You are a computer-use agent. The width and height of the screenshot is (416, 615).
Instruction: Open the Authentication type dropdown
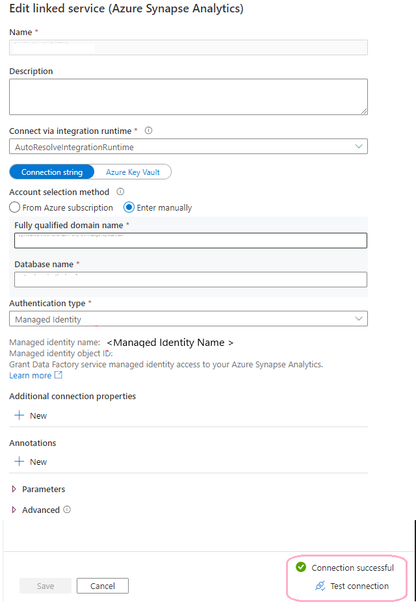[x=188, y=319]
